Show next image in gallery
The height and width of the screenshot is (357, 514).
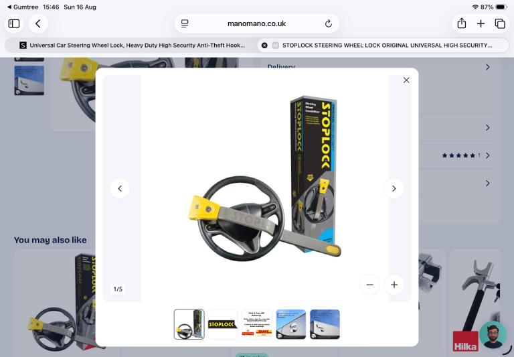tap(394, 188)
